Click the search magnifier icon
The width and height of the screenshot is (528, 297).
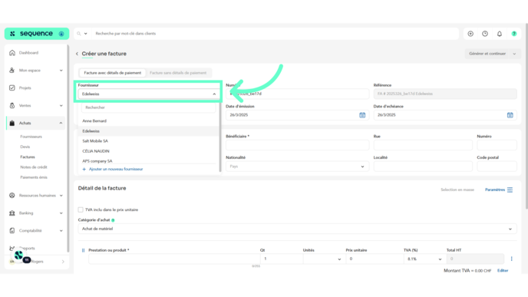[79, 34]
